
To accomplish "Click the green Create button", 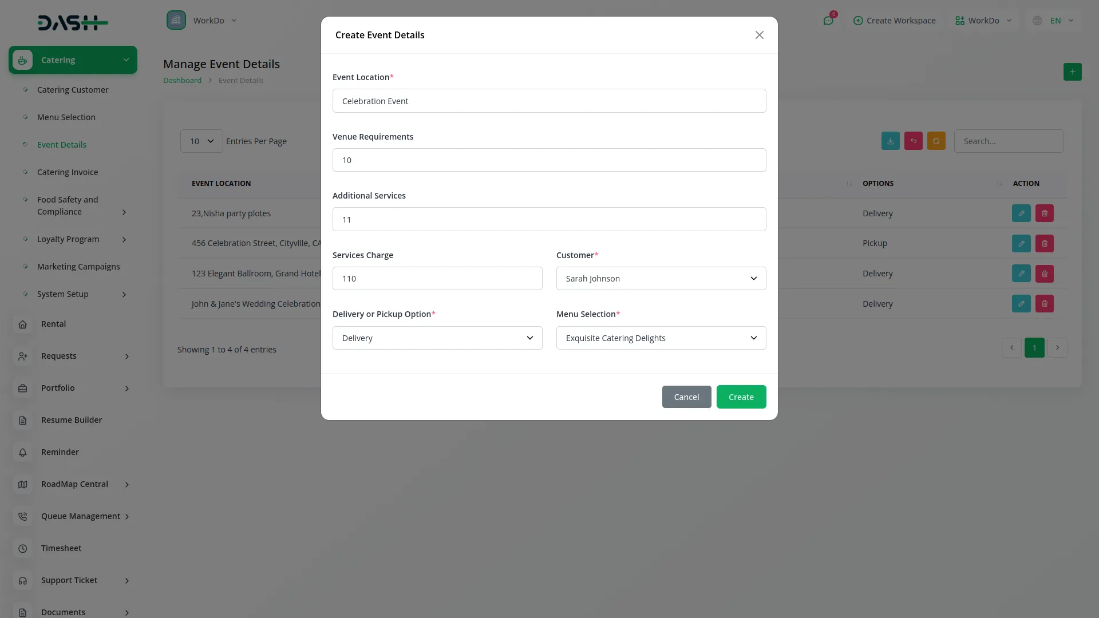I will pyautogui.click(x=741, y=397).
